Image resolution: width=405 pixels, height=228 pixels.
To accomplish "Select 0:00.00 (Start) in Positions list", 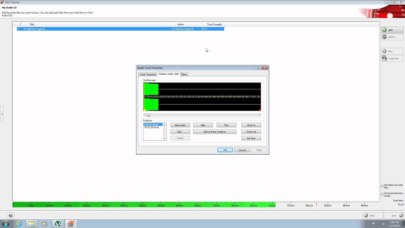I will 153,124.
